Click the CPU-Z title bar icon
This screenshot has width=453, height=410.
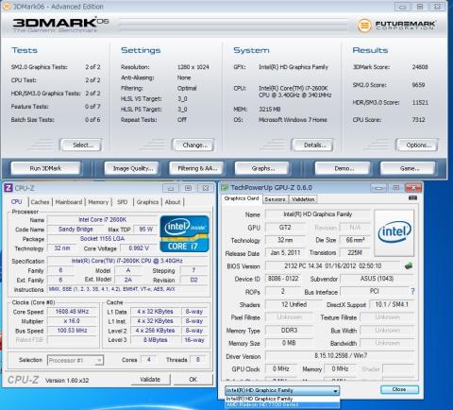click(x=8, y=188)
